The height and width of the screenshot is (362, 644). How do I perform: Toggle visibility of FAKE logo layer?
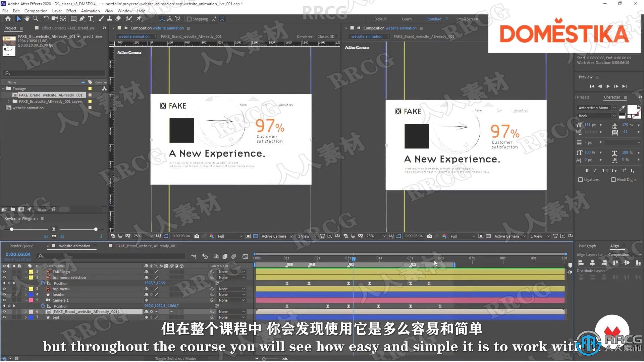(4, 271)
